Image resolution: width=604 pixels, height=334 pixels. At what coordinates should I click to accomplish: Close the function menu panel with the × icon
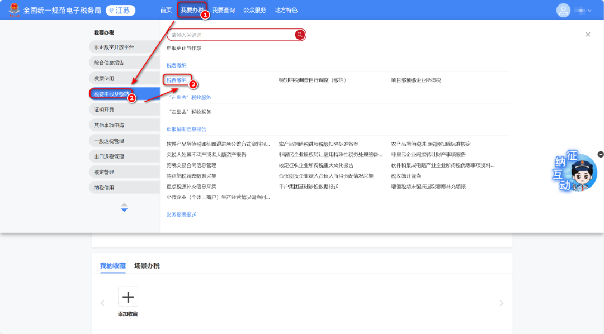point(588,34)
